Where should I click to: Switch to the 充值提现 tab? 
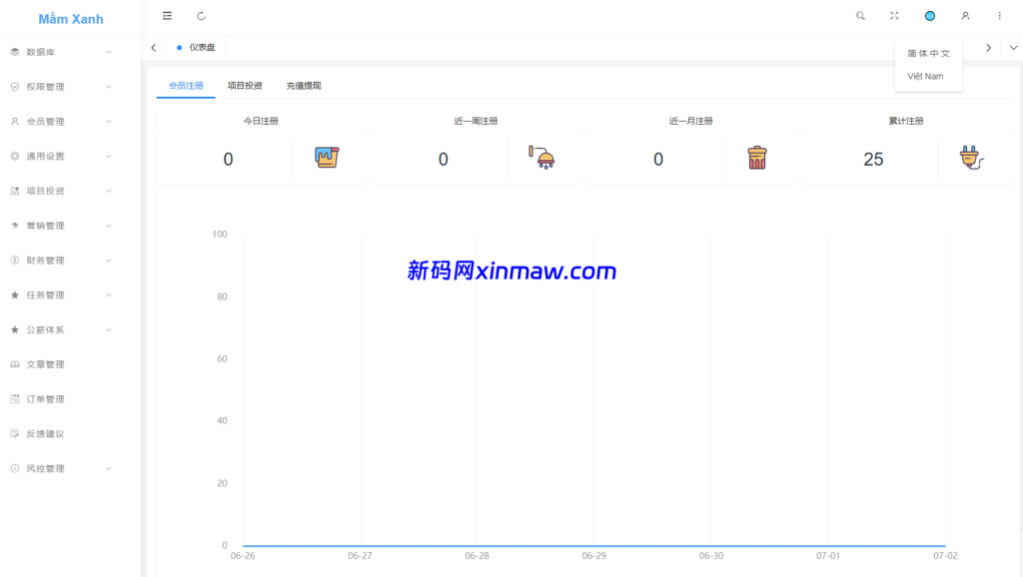(304, 86)
